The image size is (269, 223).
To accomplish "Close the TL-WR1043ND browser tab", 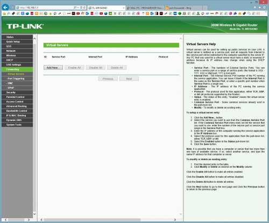I will (x=123, y=8).
